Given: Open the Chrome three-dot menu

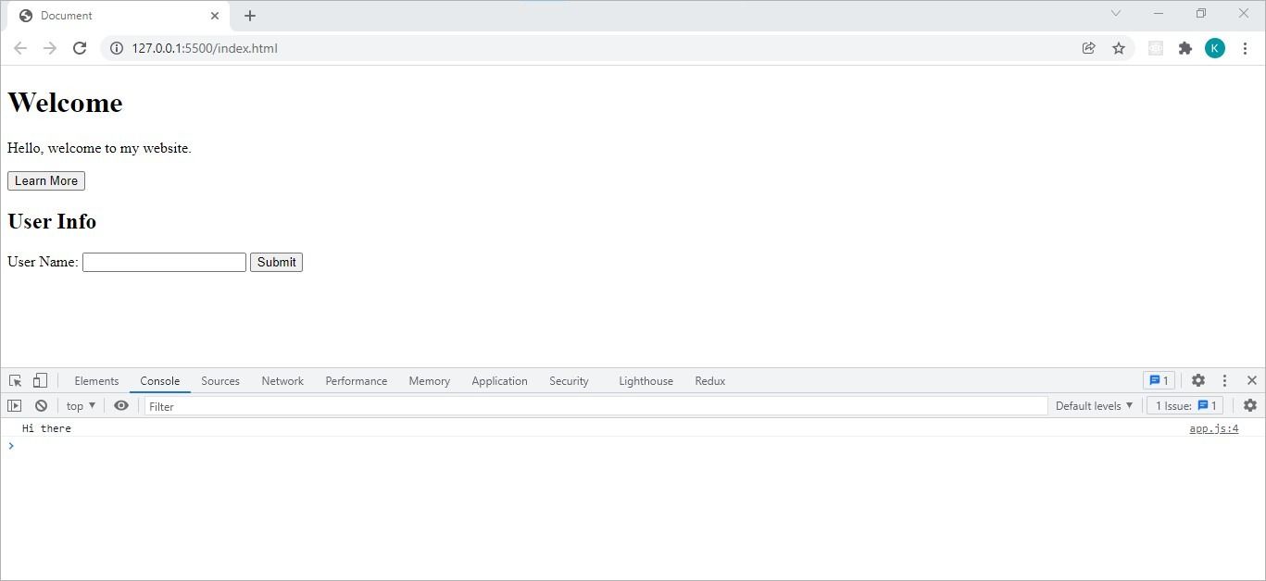Looking at the screenshot, I should pyautogui.click(x=1245, y=48).
